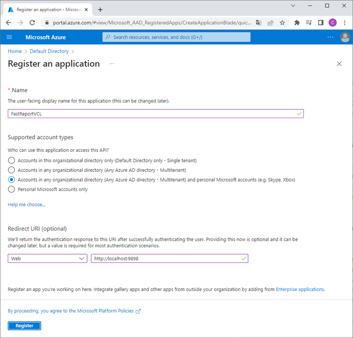Open the Microsoft Platform Policies link
353x338 pixels.
pos(74,311)
